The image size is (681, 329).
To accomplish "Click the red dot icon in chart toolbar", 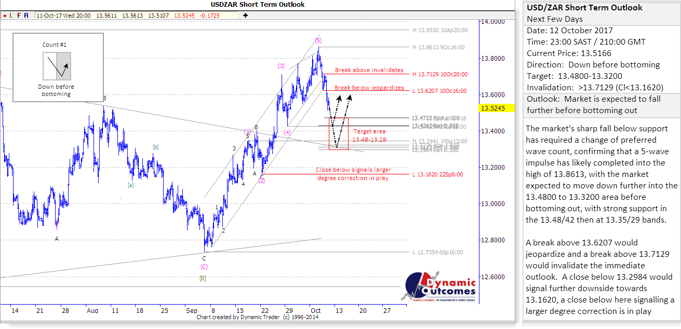I will coord(5,16).
